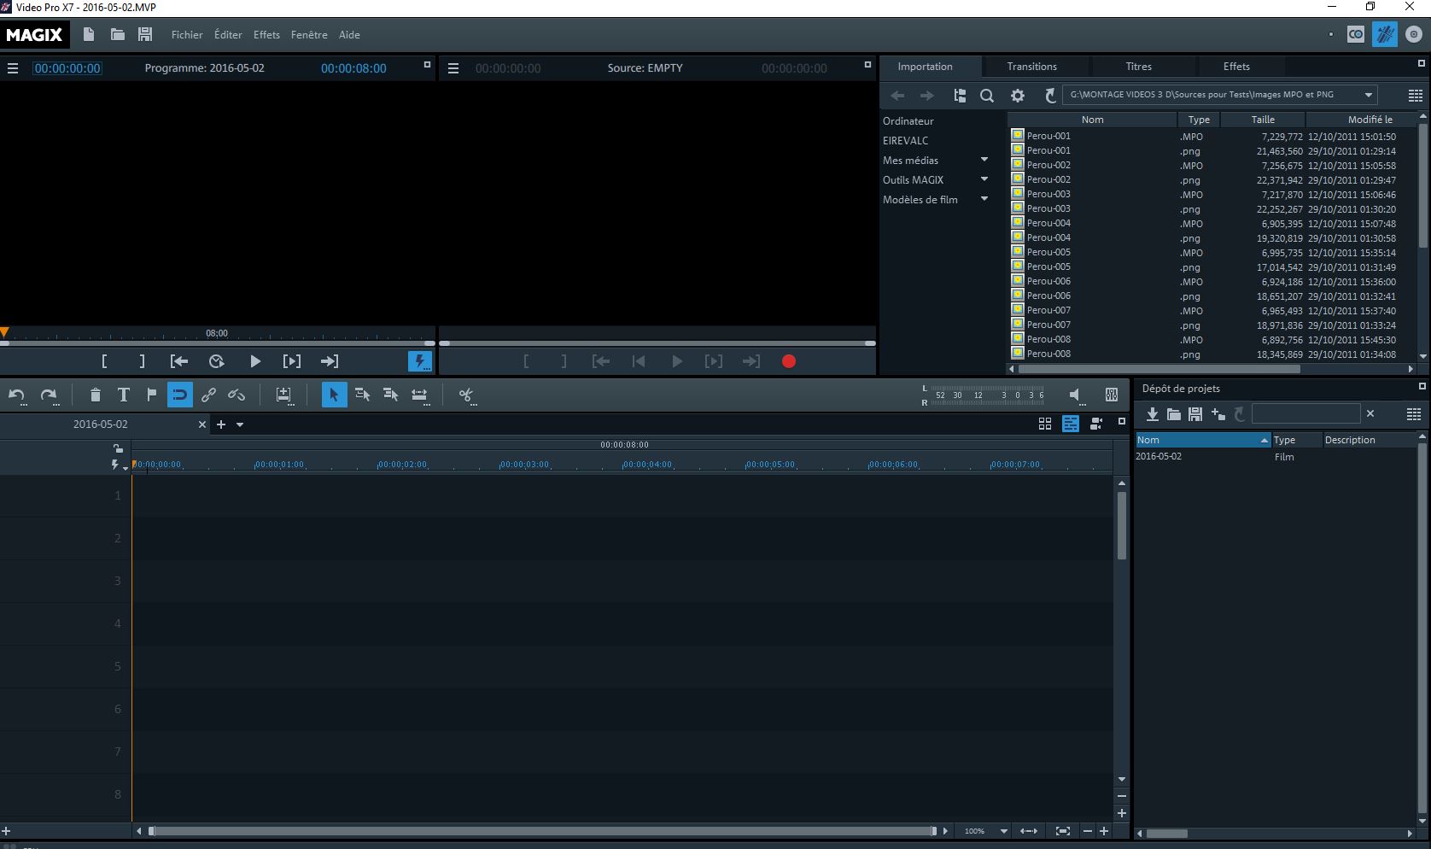Click the timeline horizontal zoom scrollbar
1431x849 pixels.
(x=542, y=831)
